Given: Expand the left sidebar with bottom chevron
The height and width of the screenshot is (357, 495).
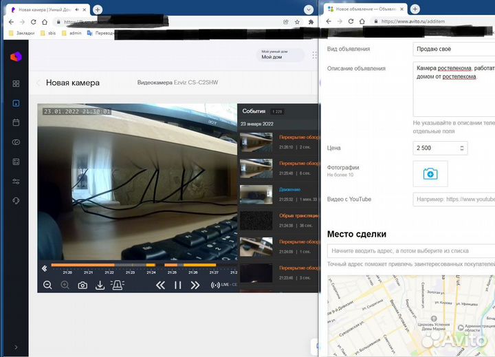Looking at the screenshot, I should point(16,347).
